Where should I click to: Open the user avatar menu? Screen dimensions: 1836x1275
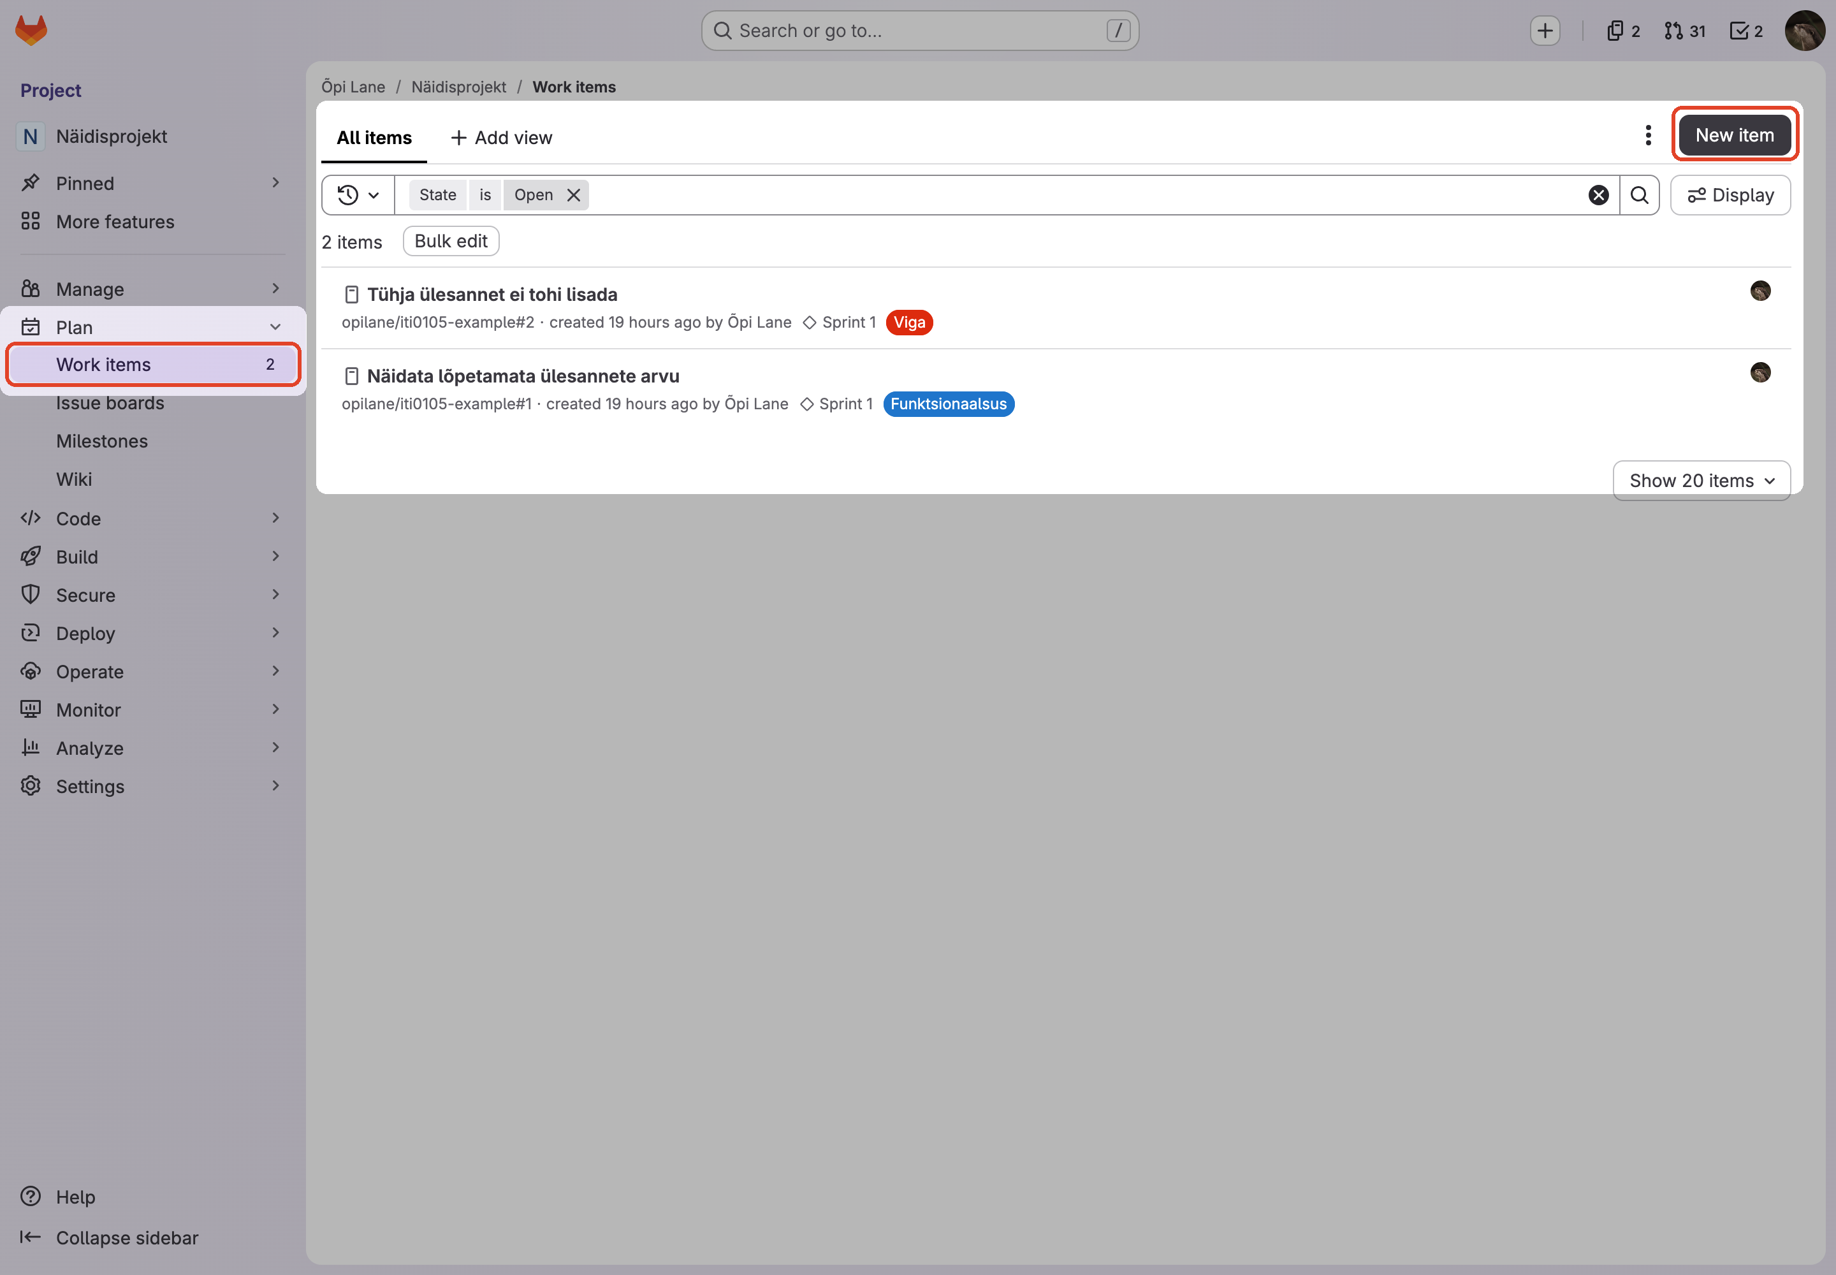pyautogui.click(x=1804, y=31)
